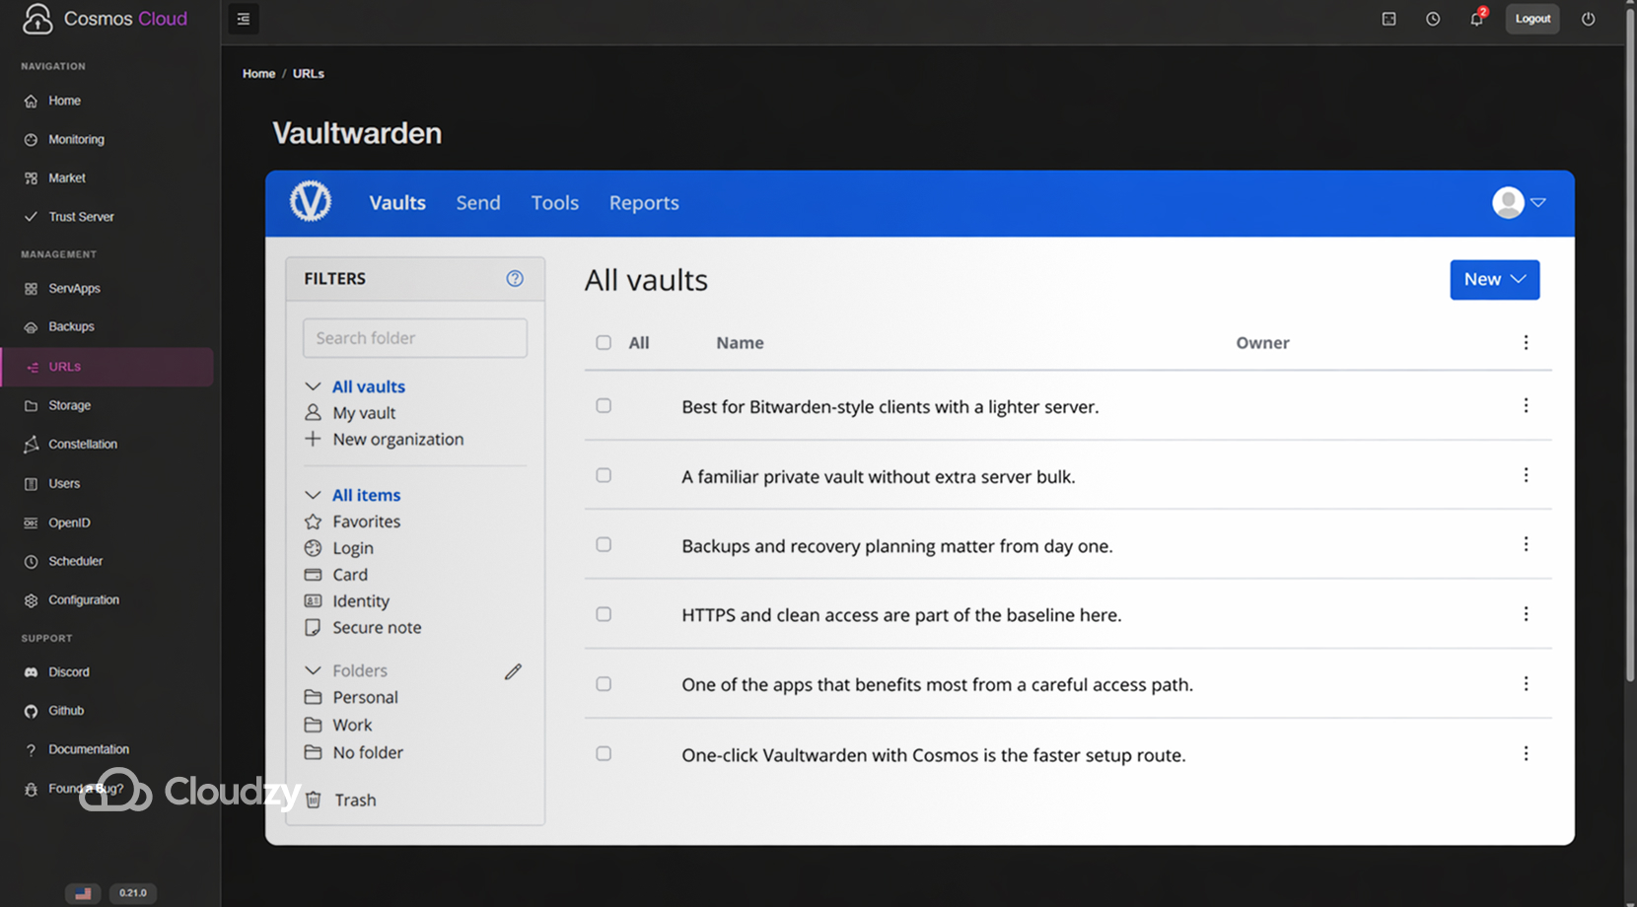
Task: Click the pencil icon to edit Folders
Action: (513, 671)
